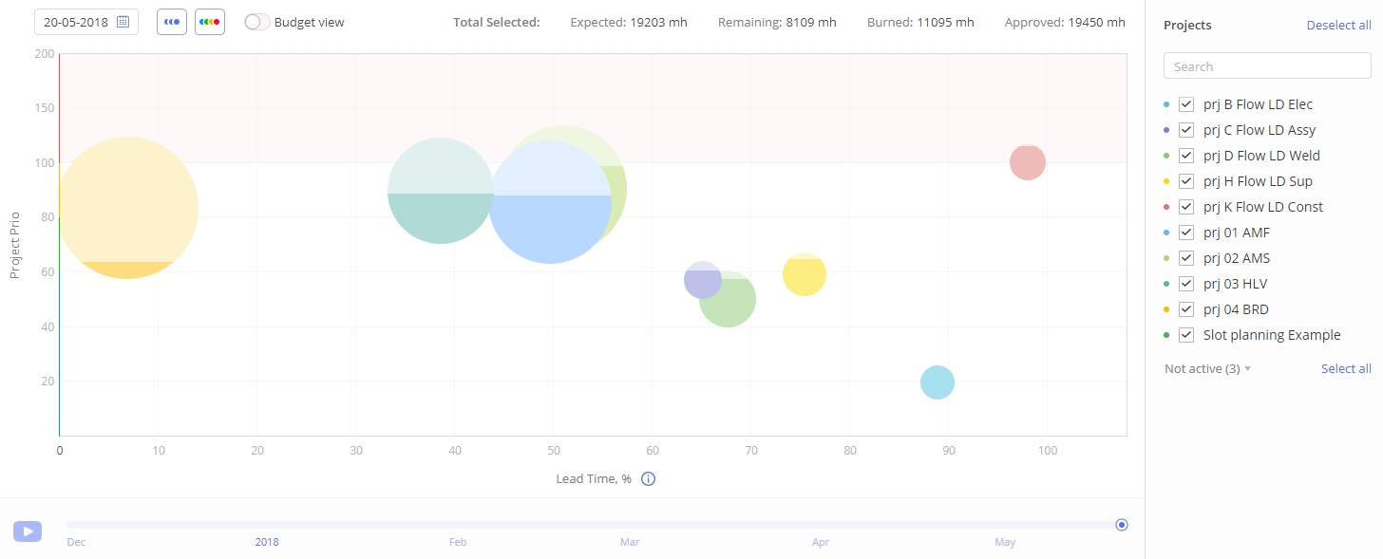Click the color dot beside Slot planning Example
Image resolution: width=1383 pixels, height=559 pixels.
(1167, 334)
